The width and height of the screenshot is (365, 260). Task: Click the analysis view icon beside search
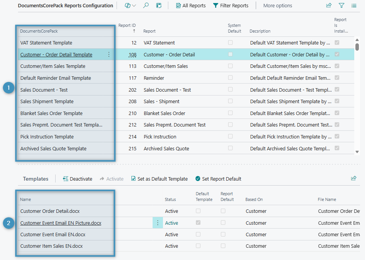[159, 5]
